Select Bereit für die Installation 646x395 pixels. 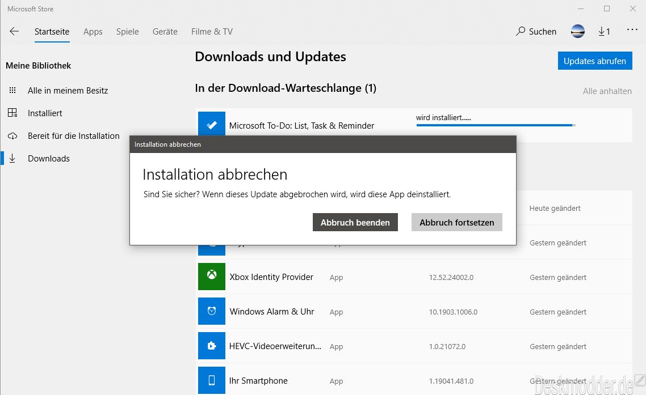pos(74,136)
